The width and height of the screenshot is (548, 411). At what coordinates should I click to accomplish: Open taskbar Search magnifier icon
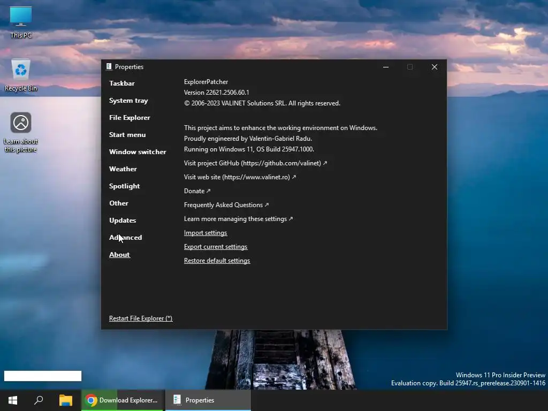click(x=39, y=400)
